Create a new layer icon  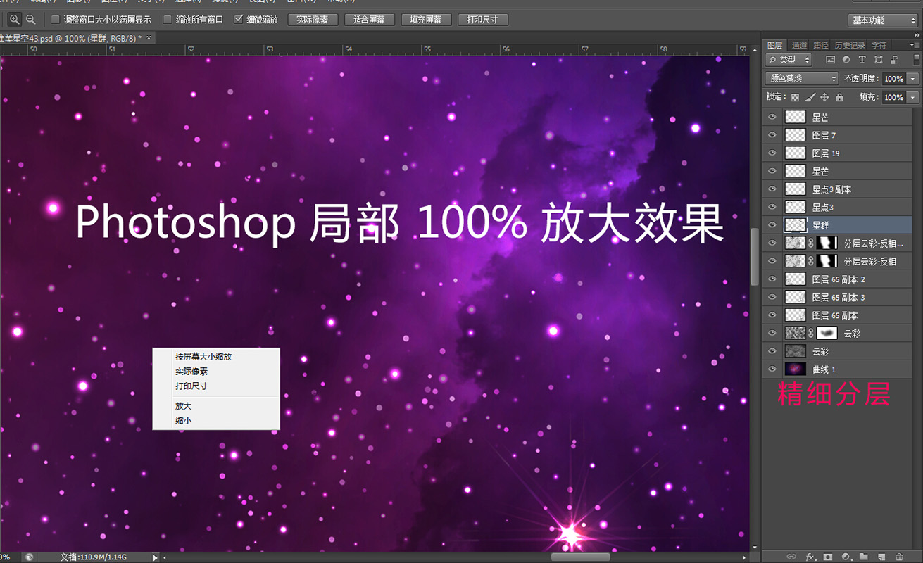point(881,557)
